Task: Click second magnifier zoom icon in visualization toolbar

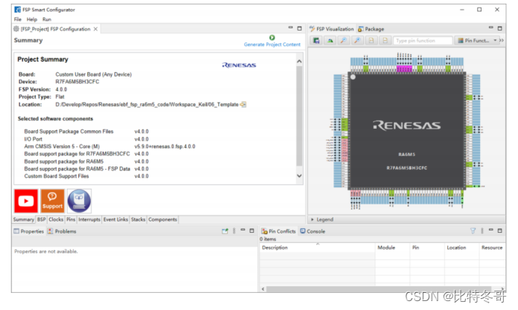Action: (357, 41)
